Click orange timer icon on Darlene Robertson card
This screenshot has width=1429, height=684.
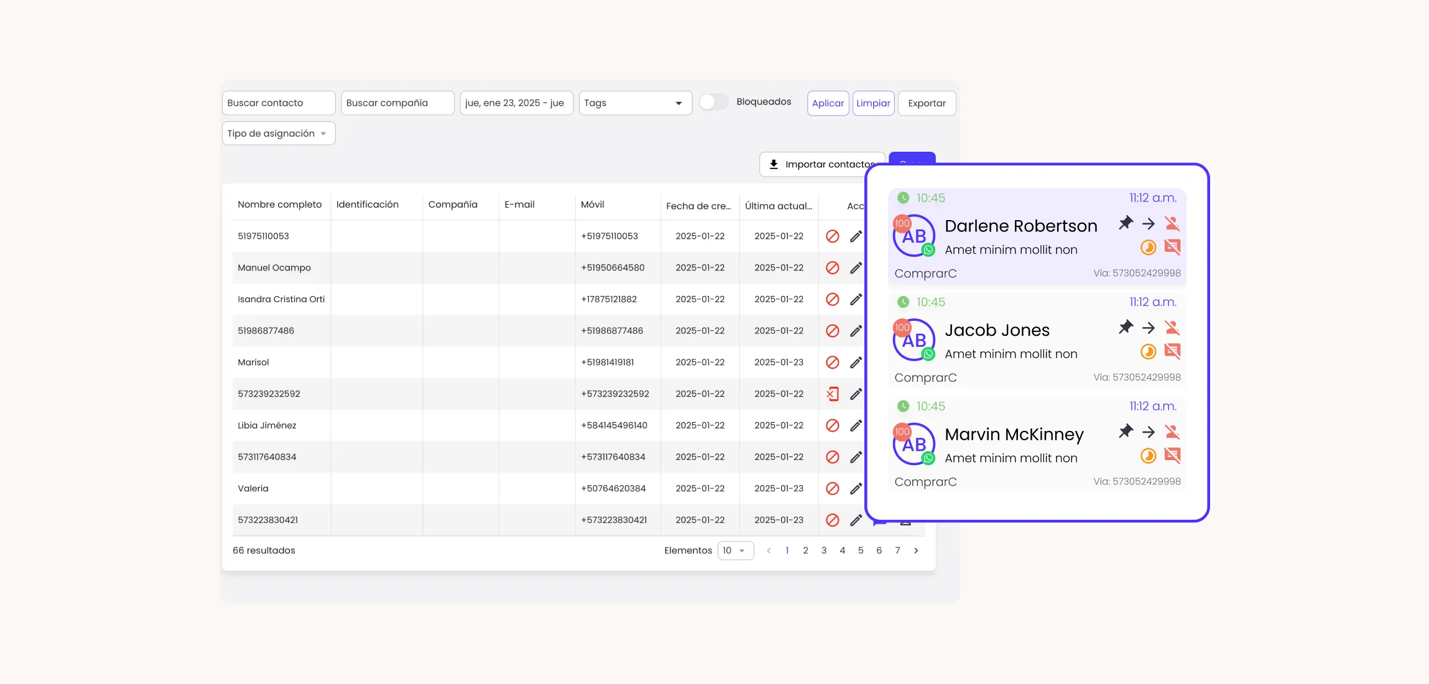pos(1149,247)
